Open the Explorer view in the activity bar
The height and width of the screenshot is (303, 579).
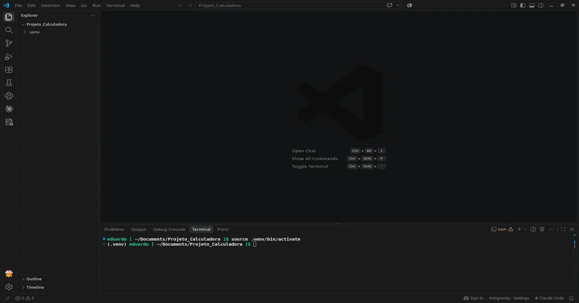(9, 17)
